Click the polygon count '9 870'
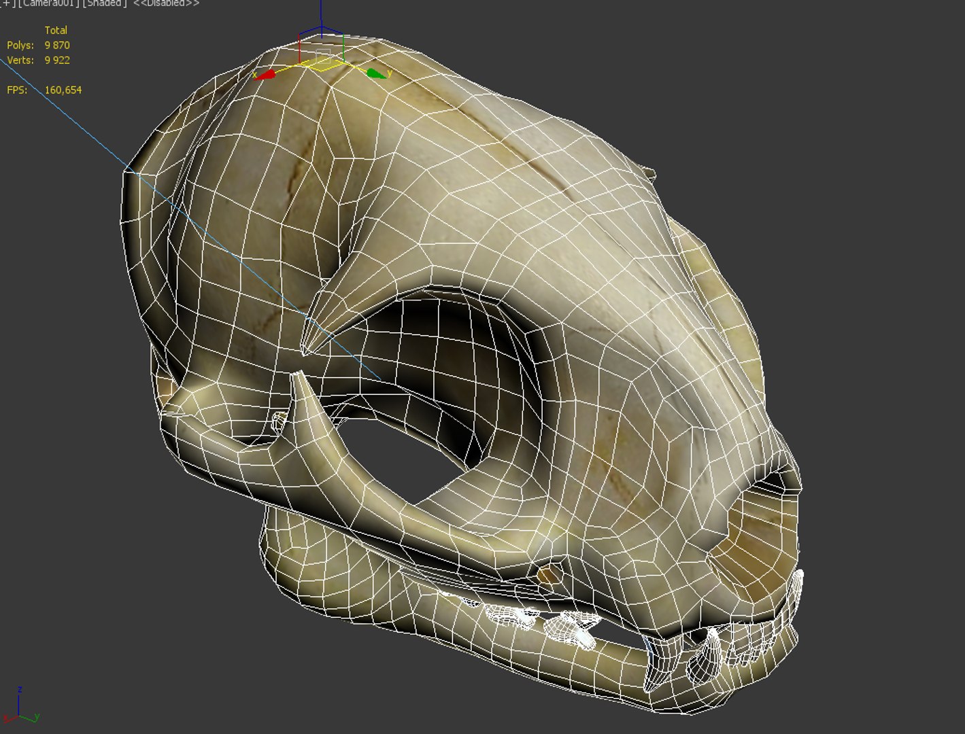 [x=57, y=45]
